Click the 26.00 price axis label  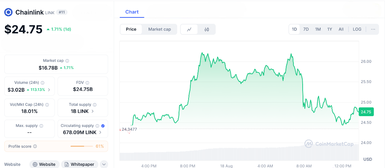pos(366,61)
